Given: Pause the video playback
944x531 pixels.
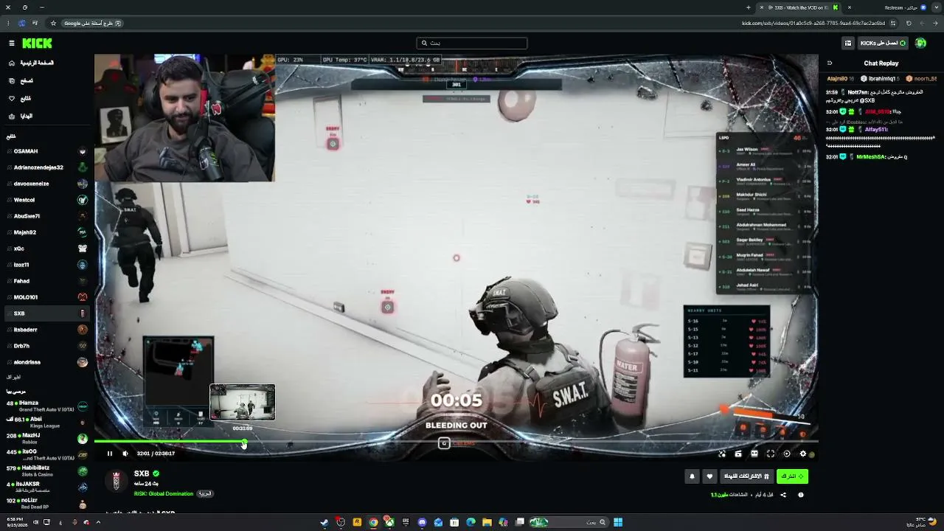Looking at the screenshot, I should click(109, 454).
